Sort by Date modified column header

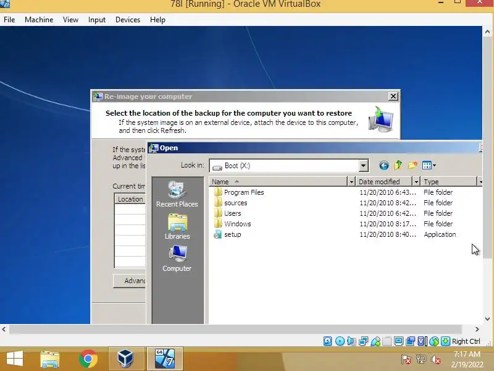point(384,182)
